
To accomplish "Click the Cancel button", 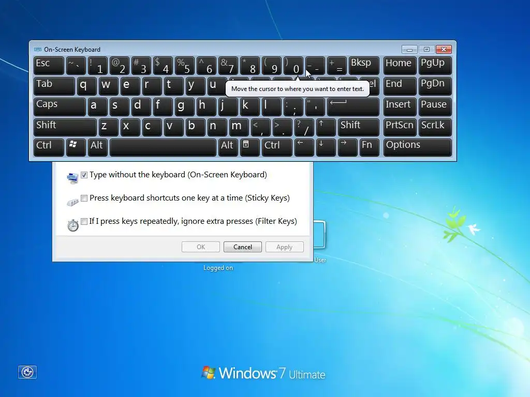I will pos(243,247).
